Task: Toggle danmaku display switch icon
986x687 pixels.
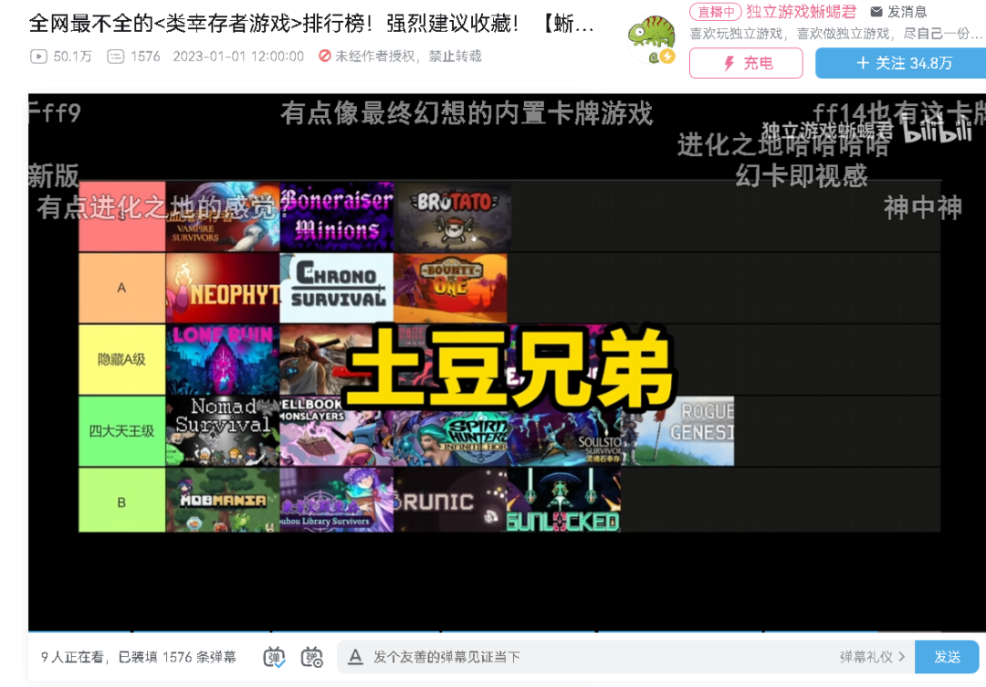Action: tap(274, 657)
